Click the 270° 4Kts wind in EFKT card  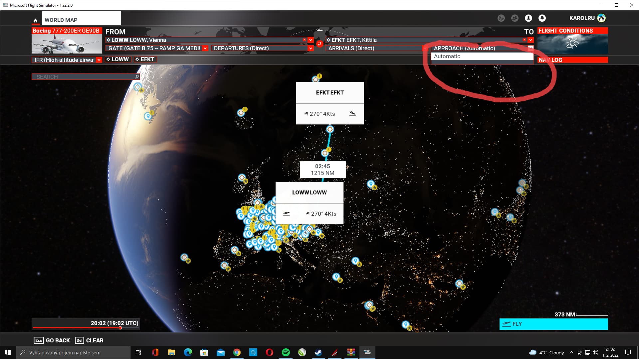click(319, 114)
